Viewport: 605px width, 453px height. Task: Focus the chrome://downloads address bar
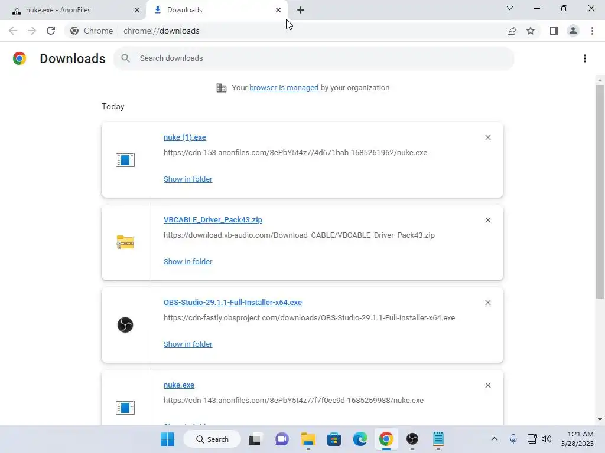click(161, 31)
